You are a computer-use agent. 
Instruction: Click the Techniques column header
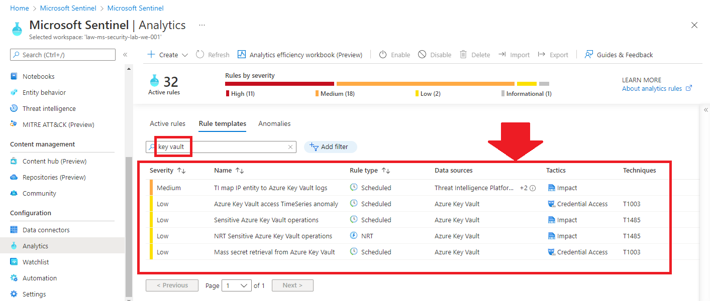(x=639, y=171)
